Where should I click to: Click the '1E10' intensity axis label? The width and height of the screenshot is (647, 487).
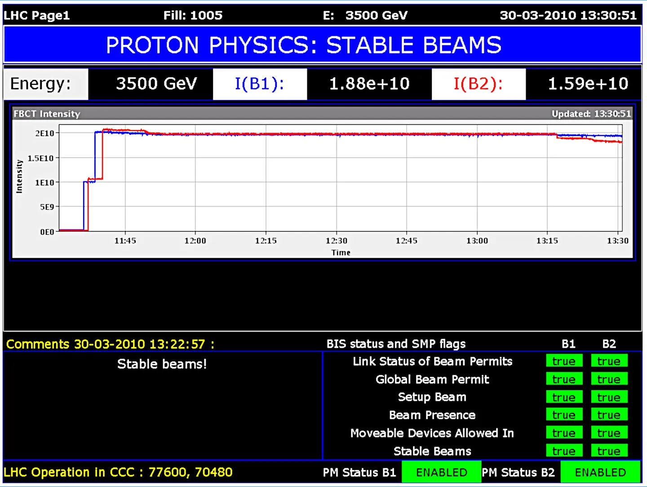44,183
